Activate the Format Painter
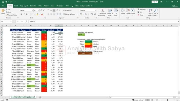 [12, 15]
